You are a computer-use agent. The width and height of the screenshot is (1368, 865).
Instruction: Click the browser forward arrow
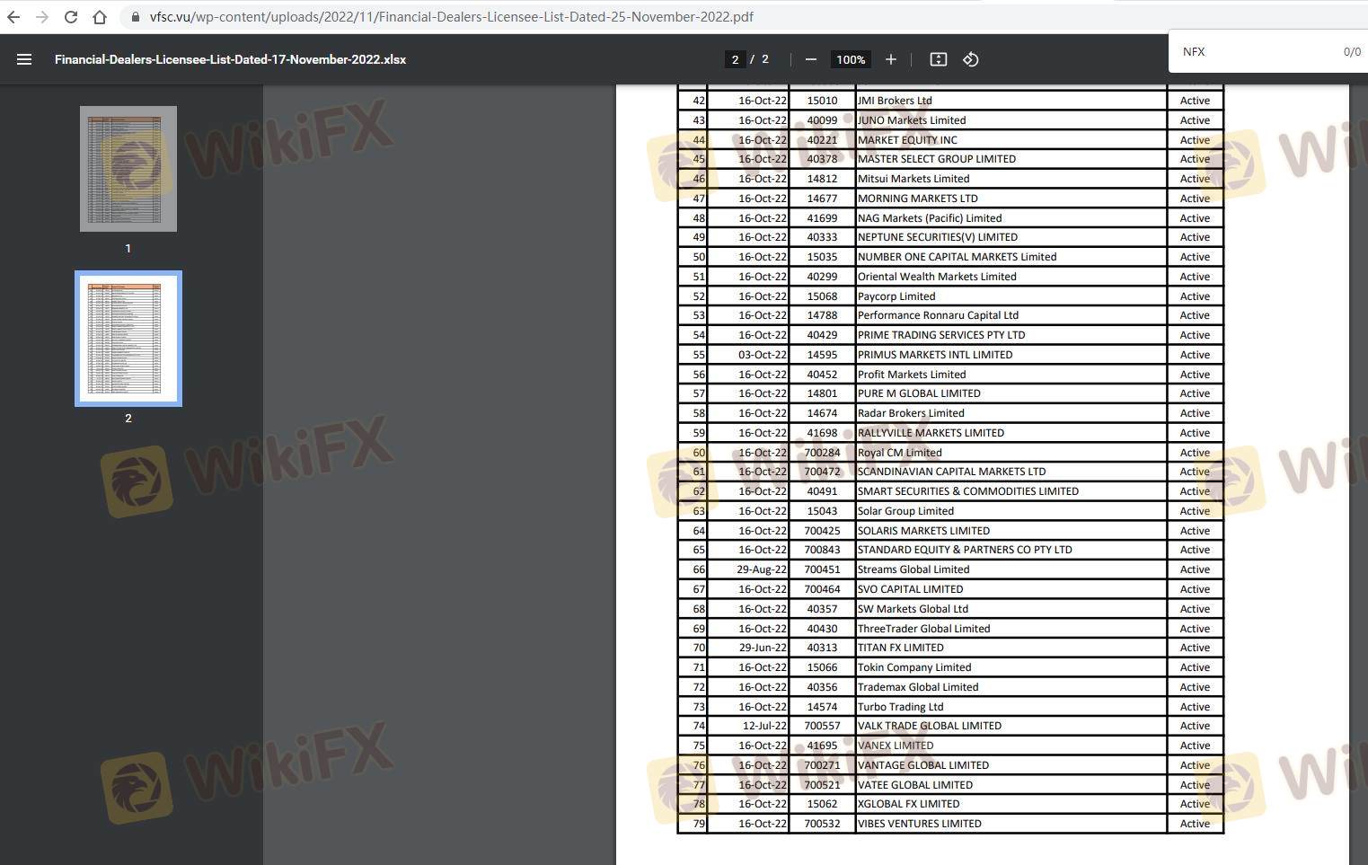42,17
